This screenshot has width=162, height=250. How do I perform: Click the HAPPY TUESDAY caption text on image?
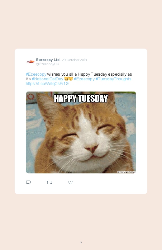81,98
